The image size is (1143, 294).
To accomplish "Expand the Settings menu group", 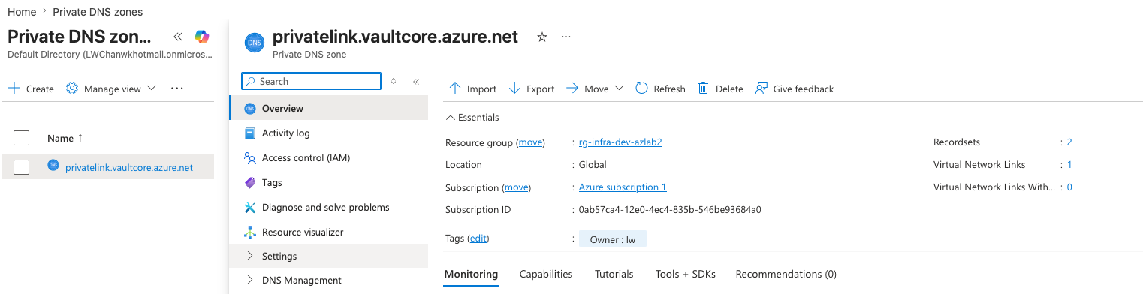I will click(329, 256).
